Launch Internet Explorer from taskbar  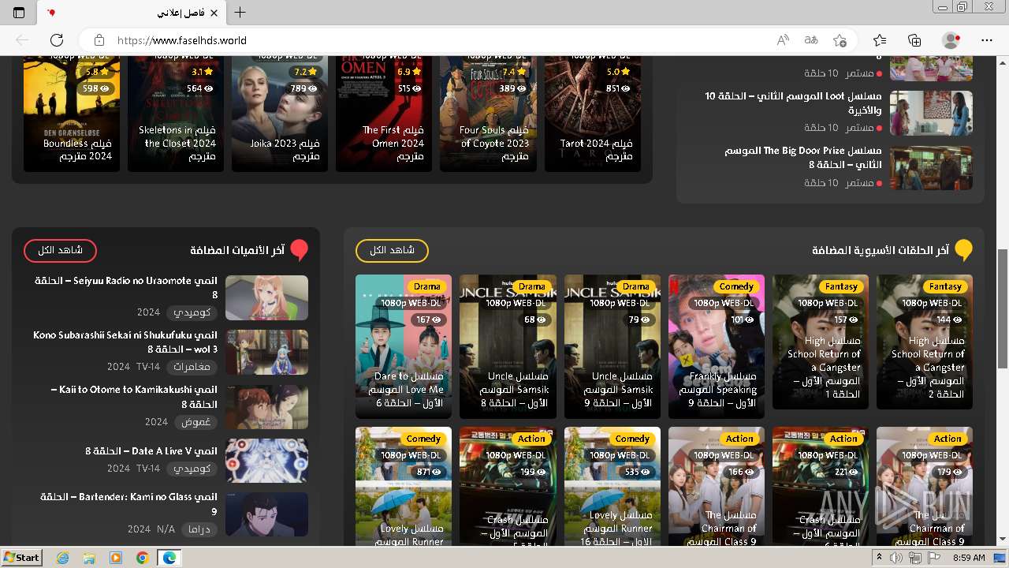click(62, 558)
